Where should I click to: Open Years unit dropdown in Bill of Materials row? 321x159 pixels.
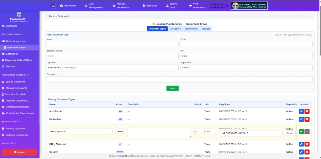tap(210, 132)
